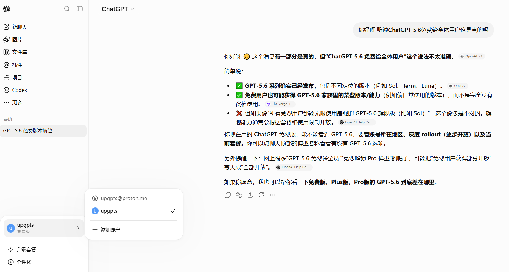Screen dimensions: 509x272
Task: Copy the response with the copy icon
Action: (x=228, y=195)
